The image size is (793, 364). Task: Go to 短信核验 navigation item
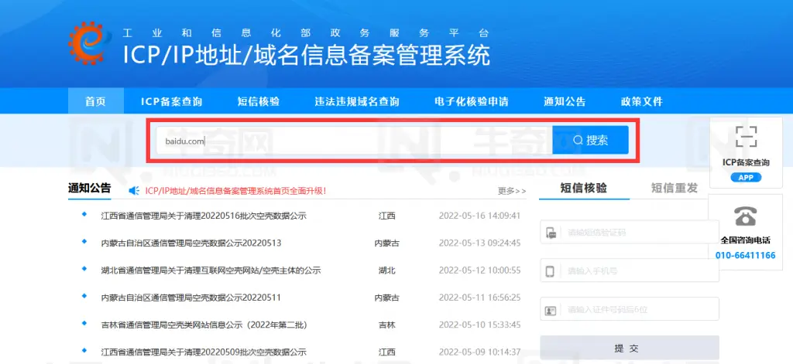[259, 101]
